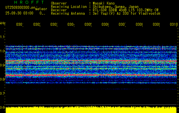
Task: Click the 0.7 frequency axis label
Action: pyautogui.click(x=3, y=93)
